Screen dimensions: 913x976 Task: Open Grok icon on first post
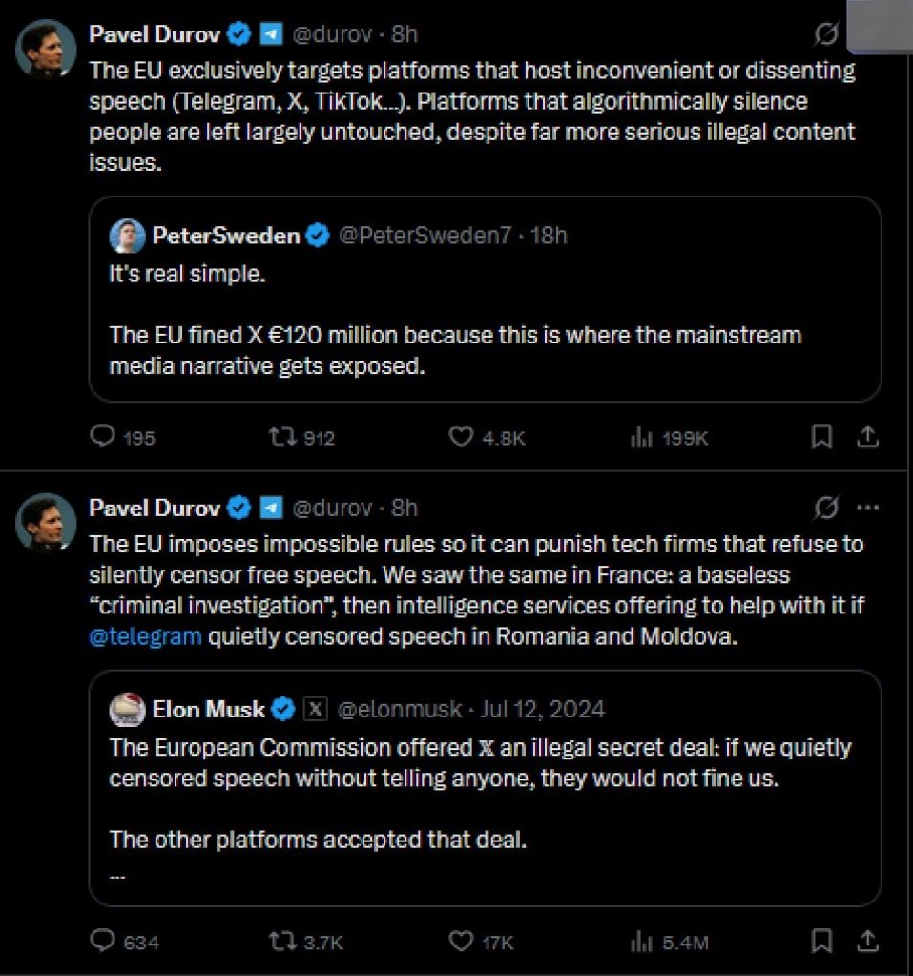826,33
